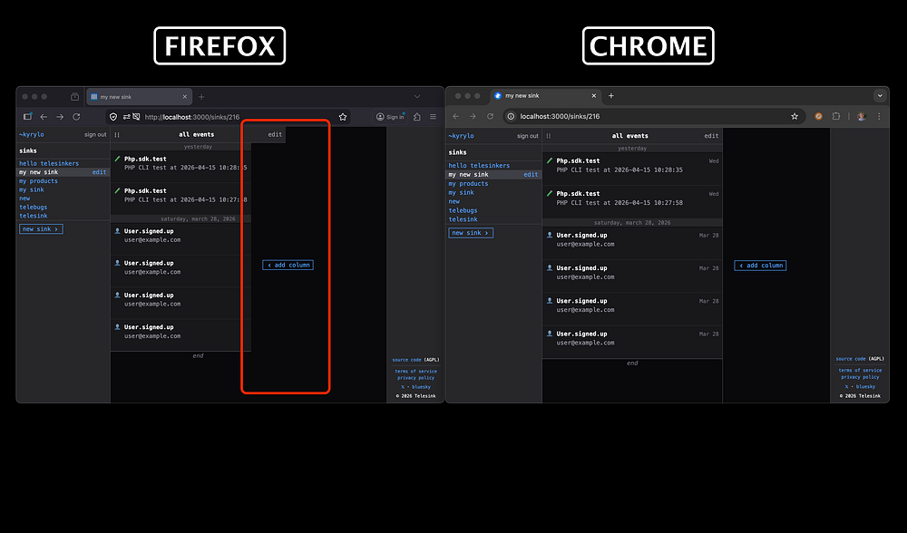Click 'edit' beside 'my new sink' in Firefox

[x=99, y=172]
